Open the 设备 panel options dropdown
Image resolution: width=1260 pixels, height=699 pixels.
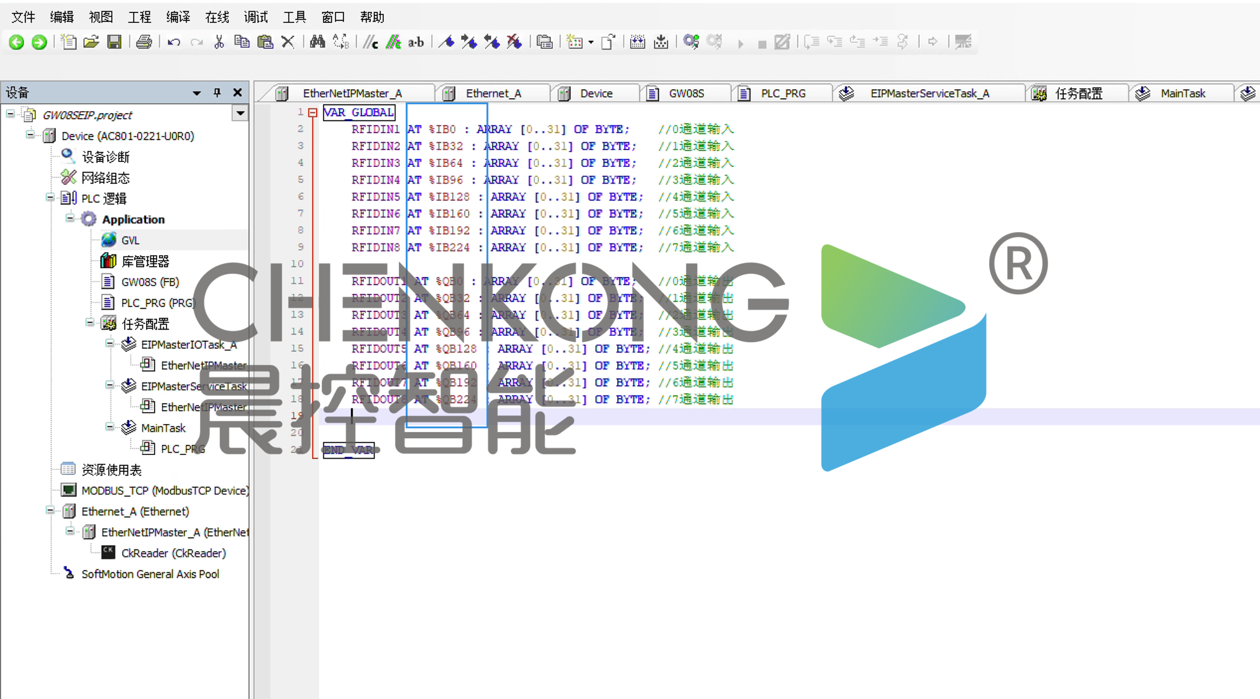click(x=197, y=92)
